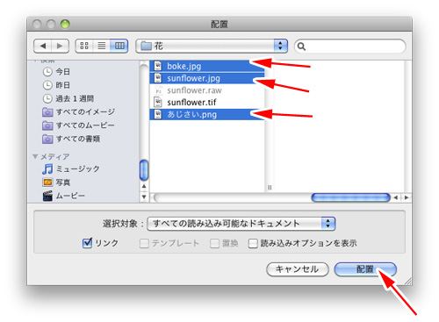The height and width of the screenshot is (322, 439).
Task: Click horizontal scrollbar right arrow
Action: 407,197
